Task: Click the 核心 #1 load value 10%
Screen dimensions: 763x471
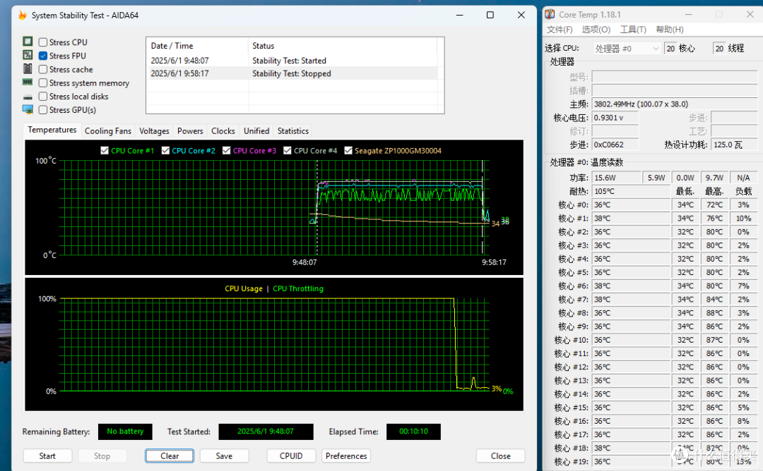Action: (x=743, y=219)
